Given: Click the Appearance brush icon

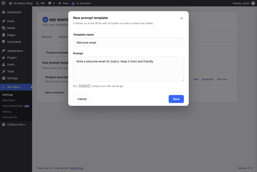Looking at the screenshot, I should click(4, 51).
